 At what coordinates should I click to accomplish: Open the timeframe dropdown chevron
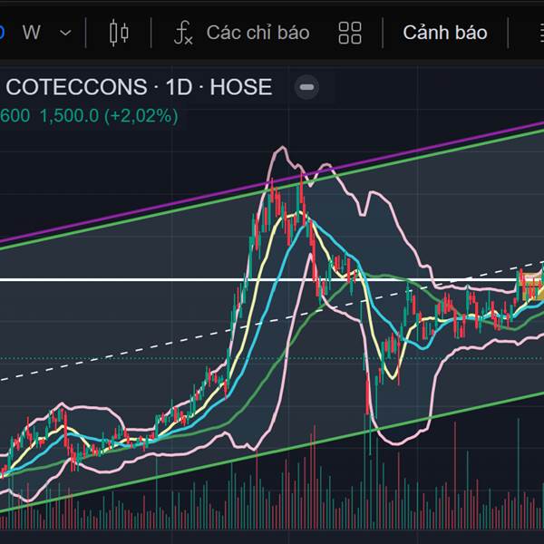coord(65,33)
